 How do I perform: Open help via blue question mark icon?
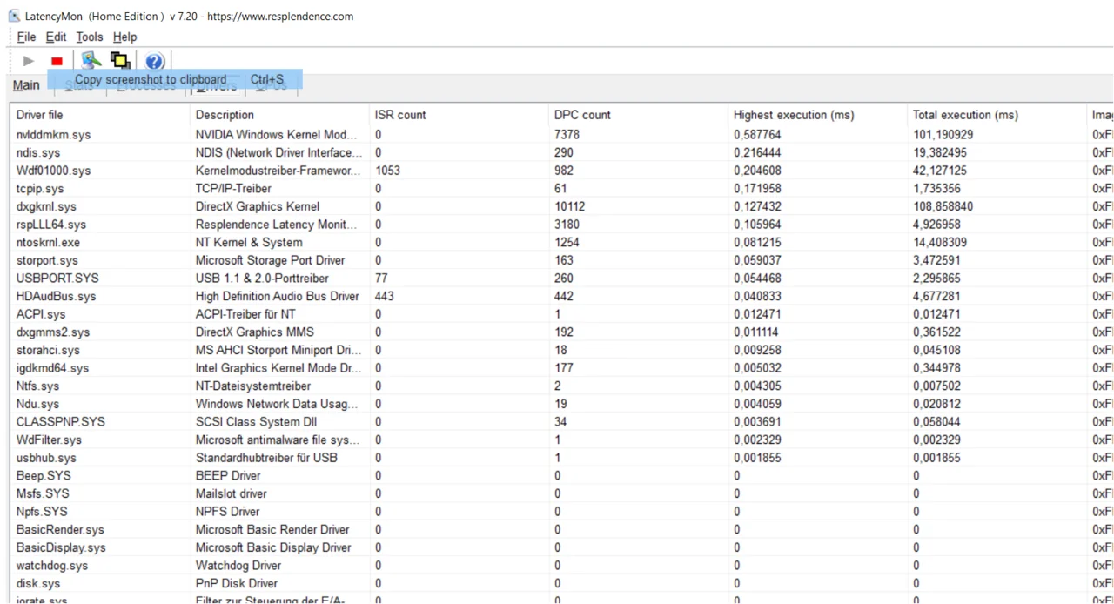point(154,61)
